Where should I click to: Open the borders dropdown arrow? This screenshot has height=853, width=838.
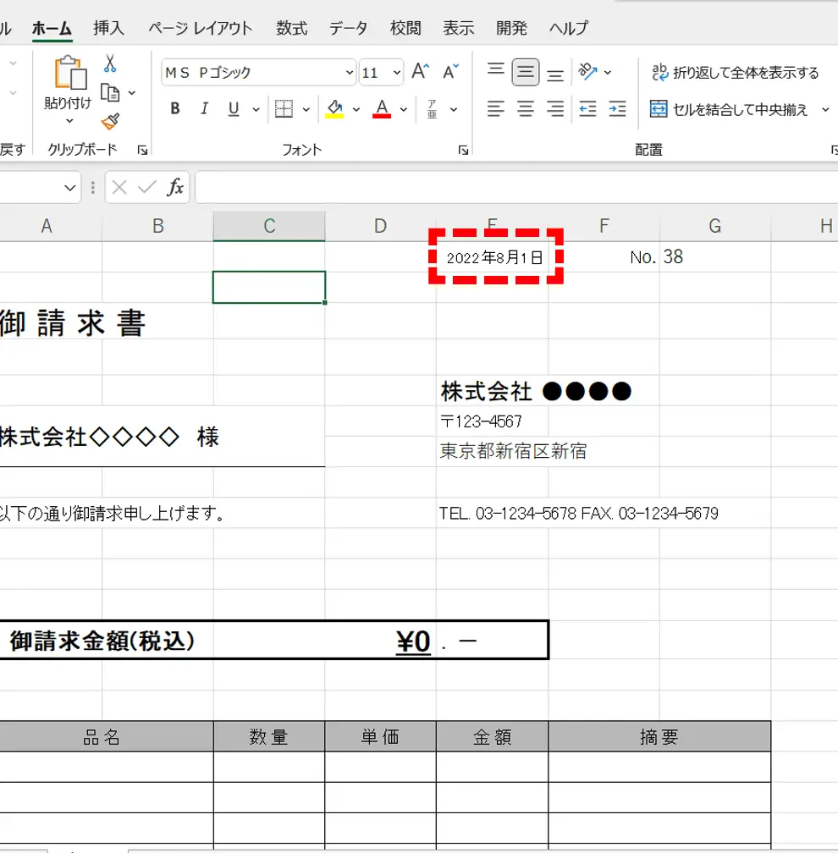[x=306, y=109]
